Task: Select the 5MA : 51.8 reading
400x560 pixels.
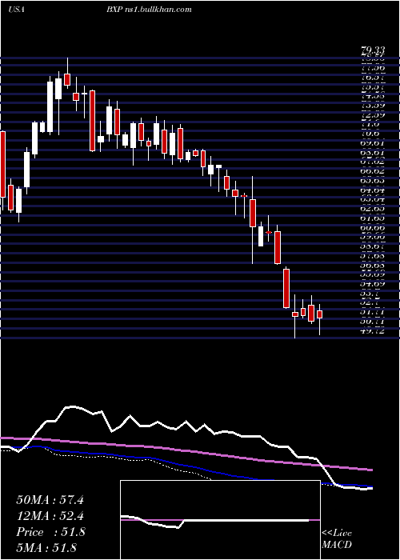Action: tap(47, 547)
